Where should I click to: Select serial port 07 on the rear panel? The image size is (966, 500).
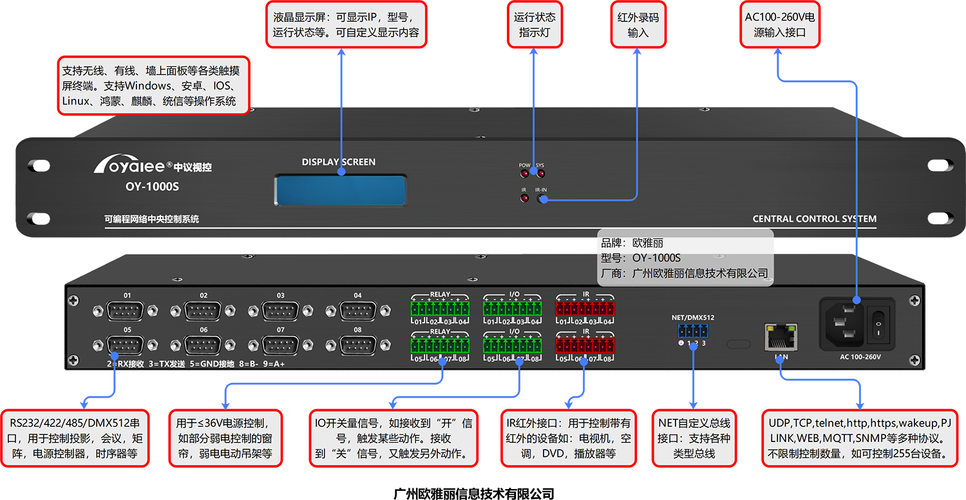click(281, 345)
